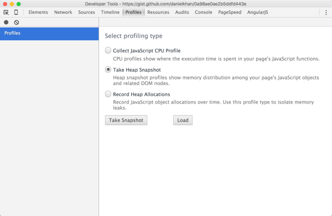Select the inspect element cursor icon
The height and width of the screenshot is (216, 332).
coord(6,13)
